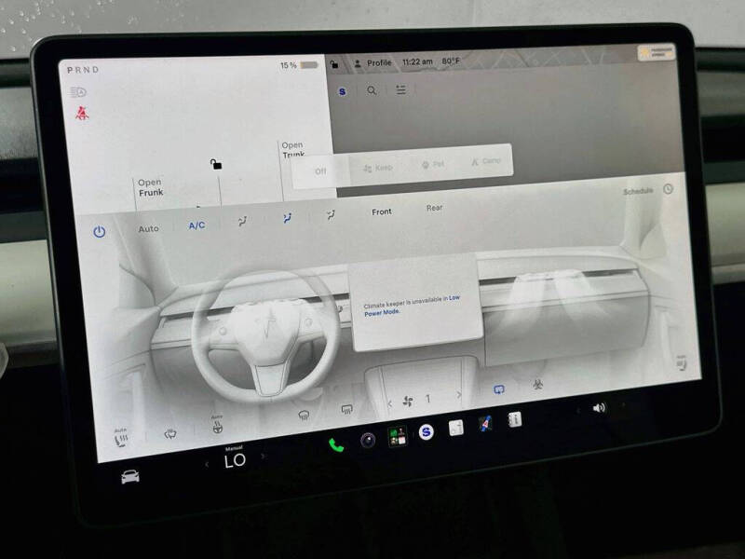
Task: Select the feet-level airflow vent icon
Action: point(331,215)
